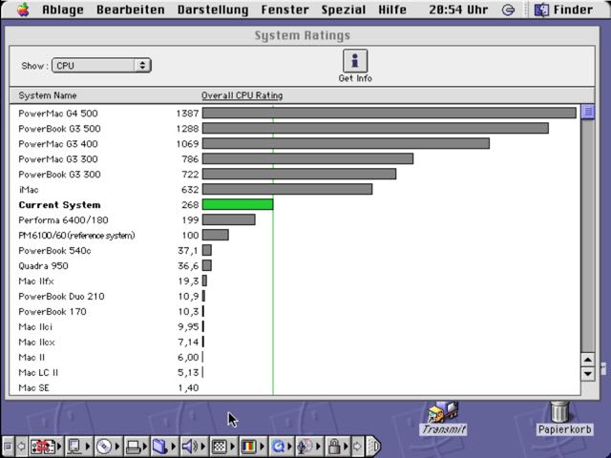The width and height of the screenshot is (611, 458).
Task: Open the Ablage menu
Action: tap(63, 10)
